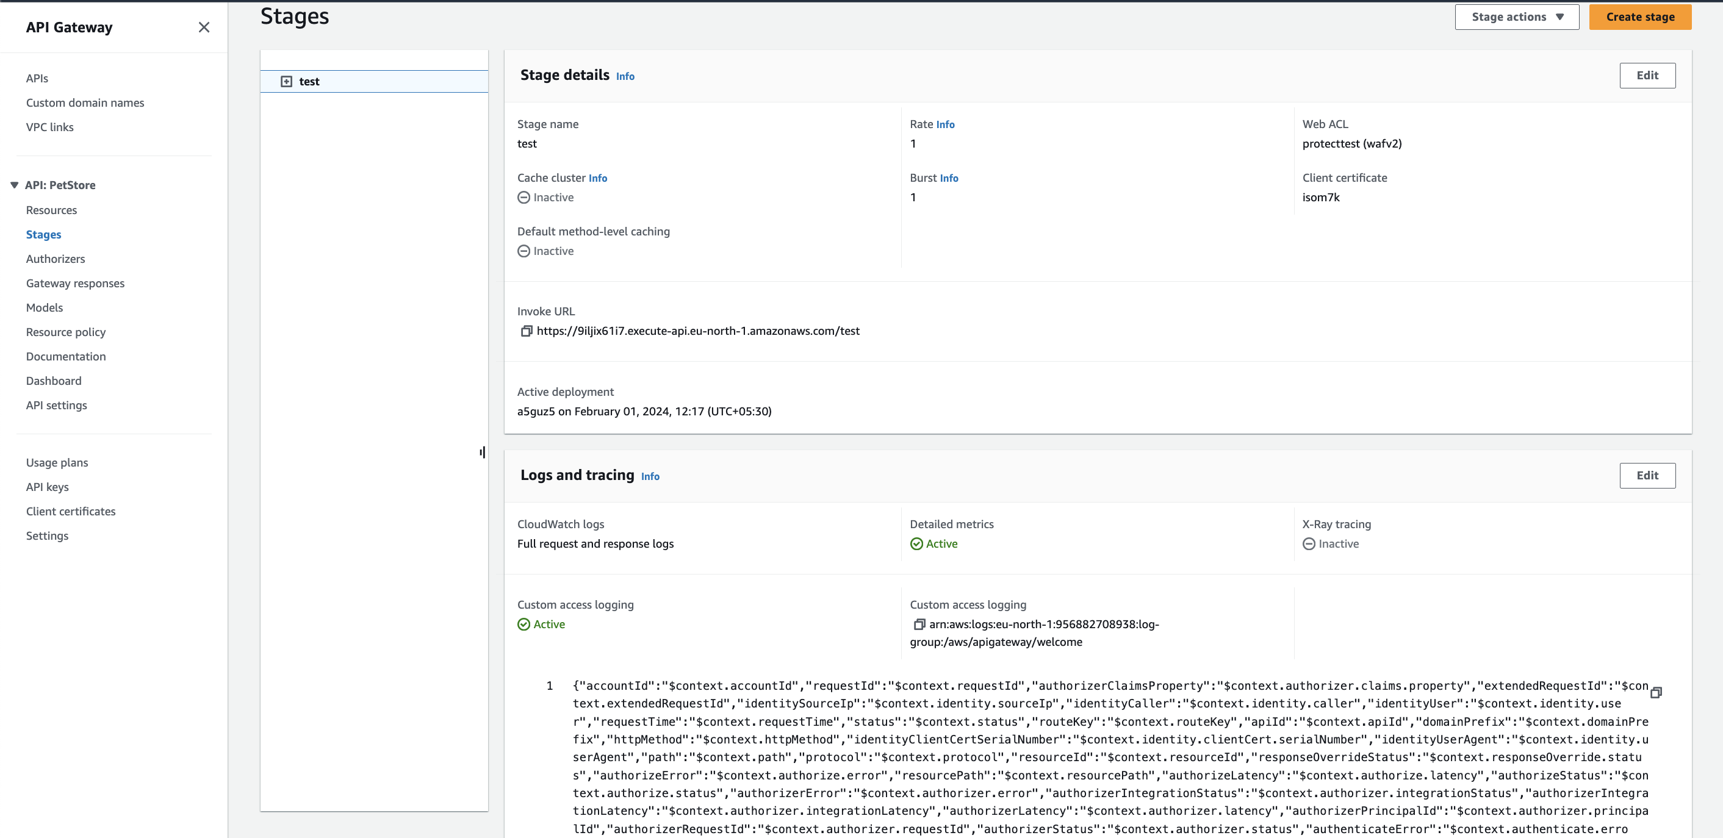Close the API Gateway navigation panel
Screen dimensions: 1723x838
coord(204,27)
